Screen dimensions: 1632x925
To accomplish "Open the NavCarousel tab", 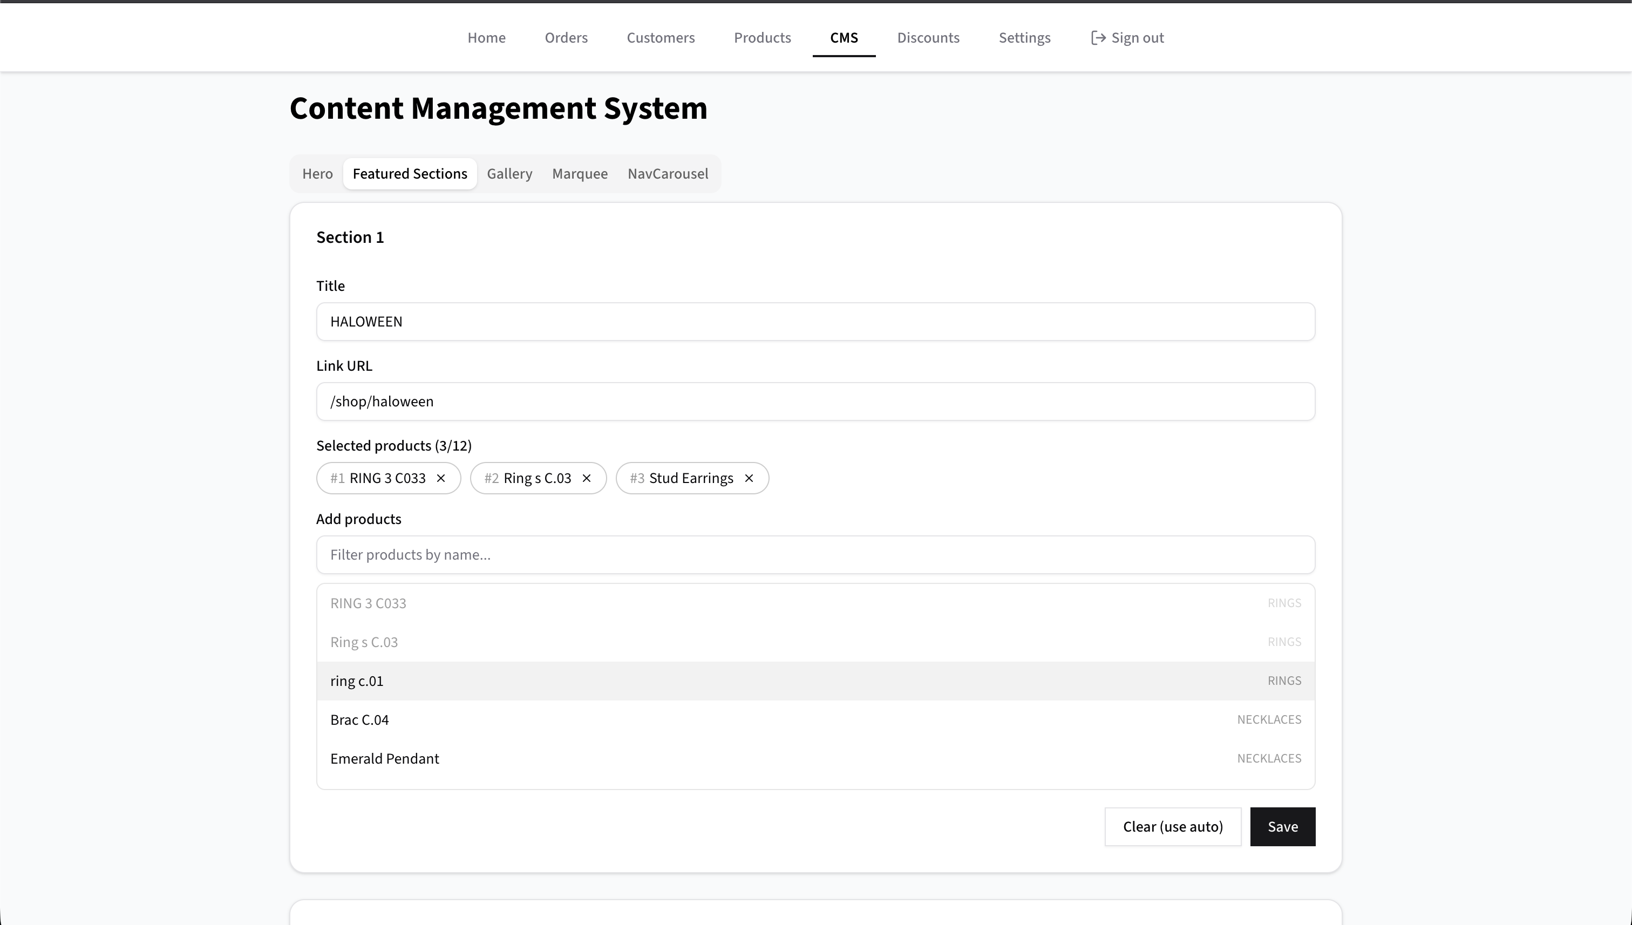I will pyautogui.click(x=668, y=174).
